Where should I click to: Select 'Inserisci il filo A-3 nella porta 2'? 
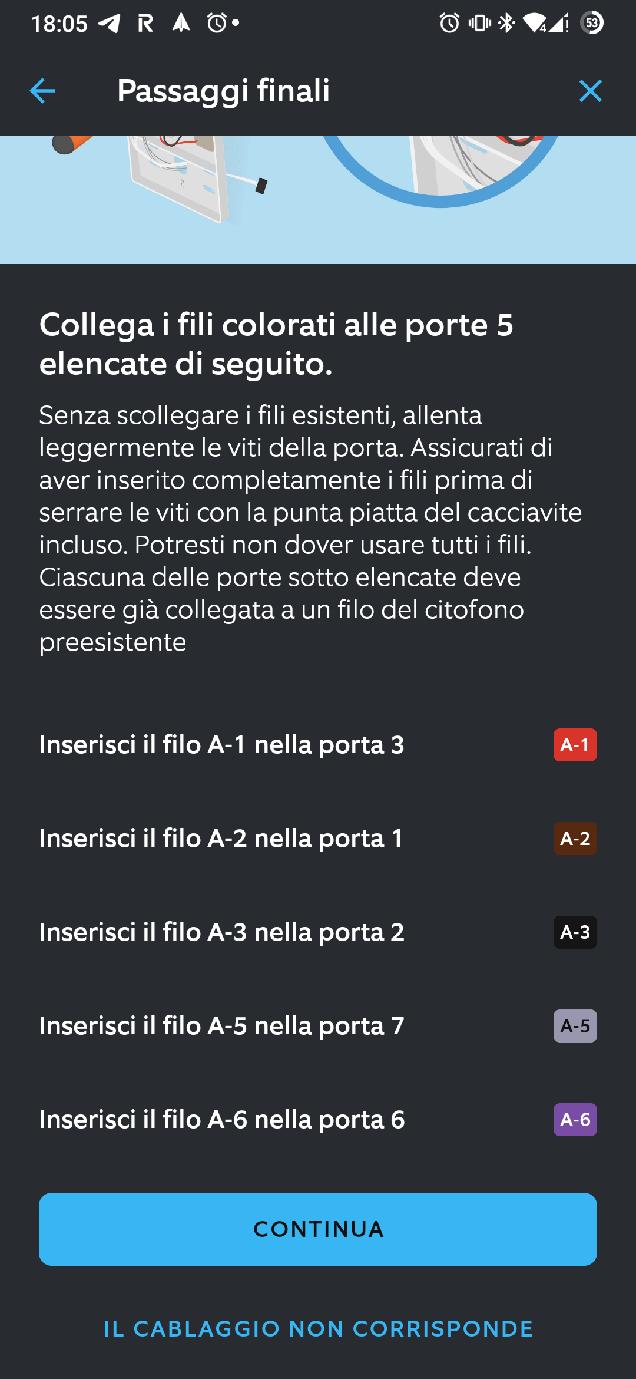tap(221, 932)
